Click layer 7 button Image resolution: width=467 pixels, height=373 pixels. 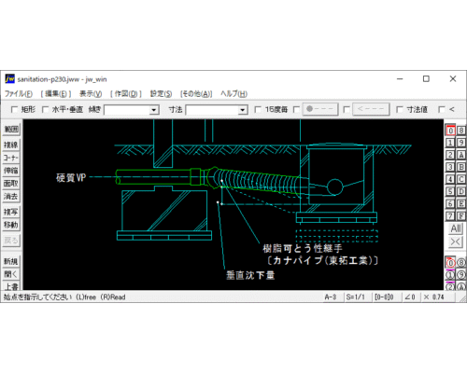pyautogui.click(x=450, y=215)
